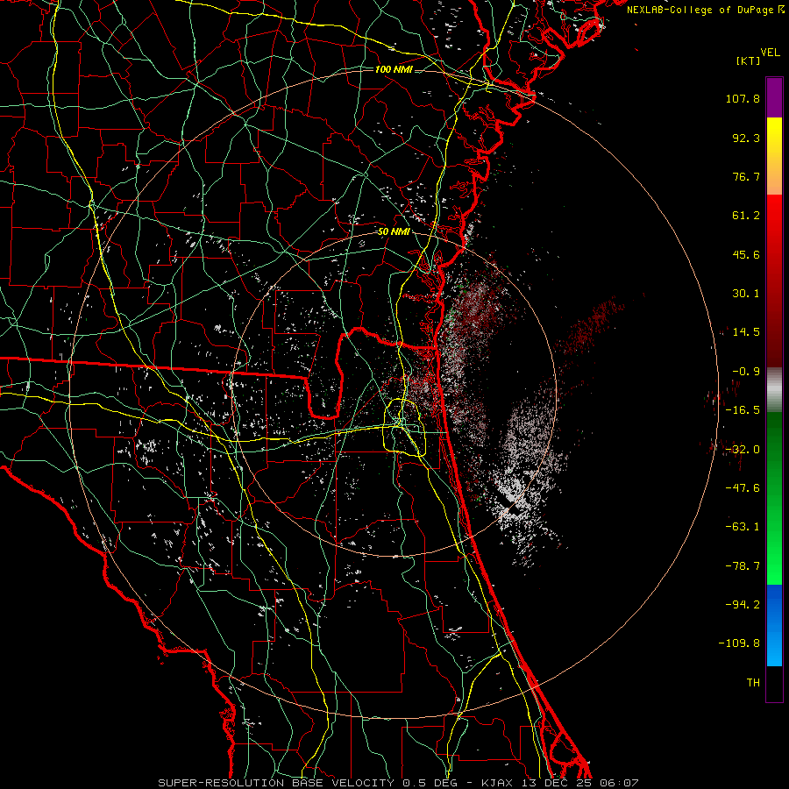Click the VEL legend title
The width and height of the screenshot is (789, 789).
[x=770, y=53]
